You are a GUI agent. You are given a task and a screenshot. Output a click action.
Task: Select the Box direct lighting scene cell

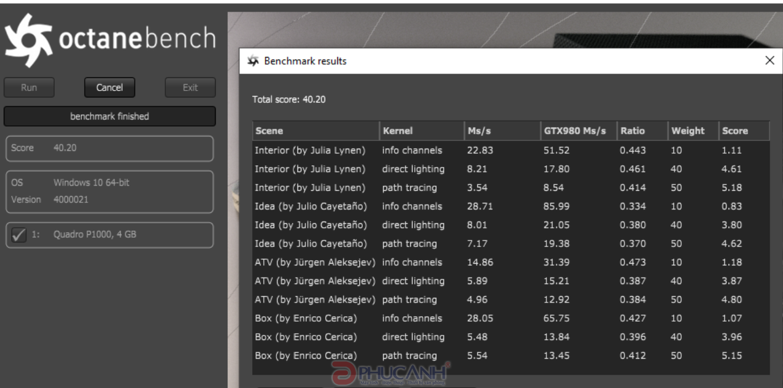(x=306, y=337)
